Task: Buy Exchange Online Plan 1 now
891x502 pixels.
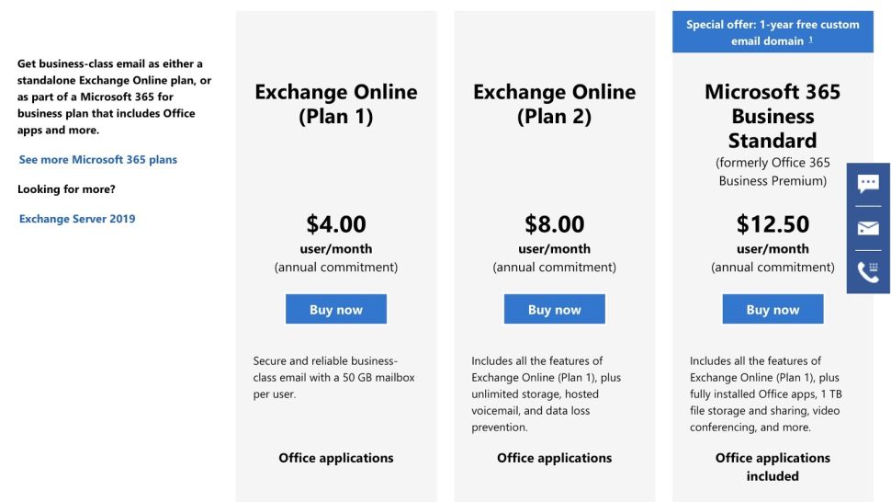Action: 336,309
